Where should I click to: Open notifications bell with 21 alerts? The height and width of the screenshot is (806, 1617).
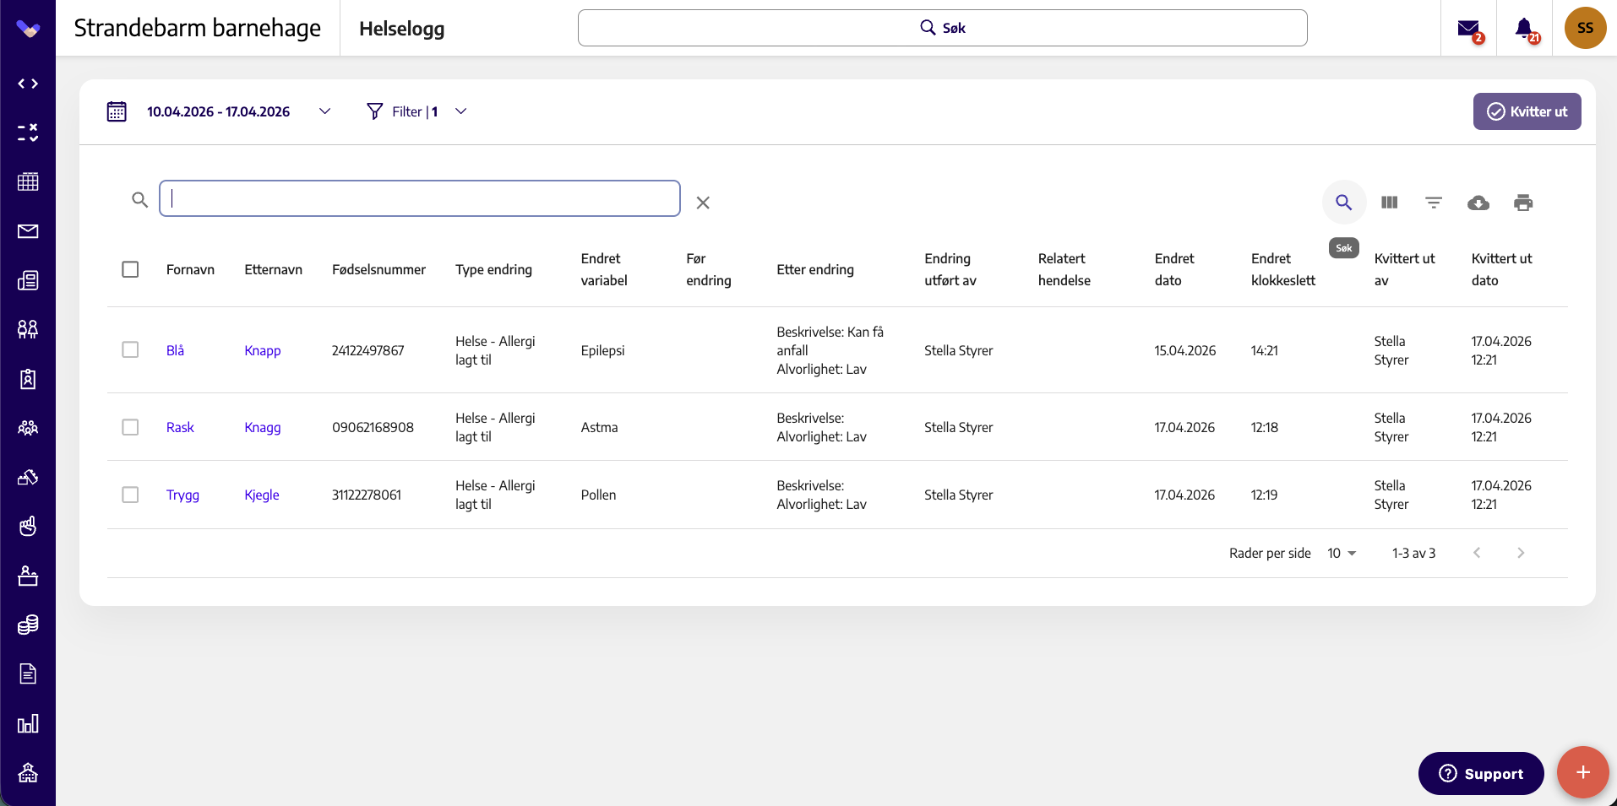[x=1526, y=30]
